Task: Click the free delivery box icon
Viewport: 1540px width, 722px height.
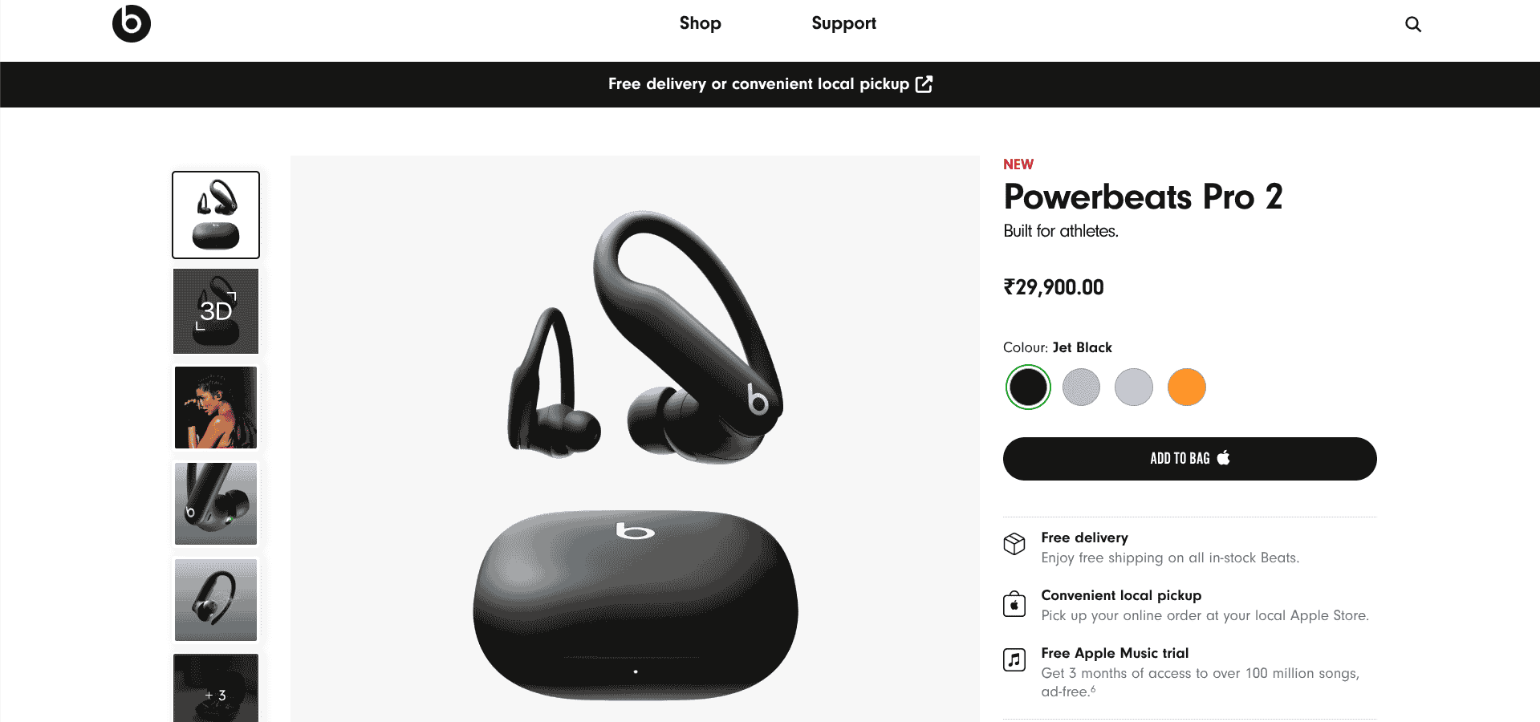Action: 1014,544
